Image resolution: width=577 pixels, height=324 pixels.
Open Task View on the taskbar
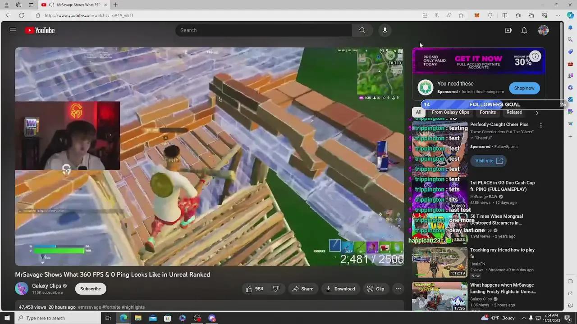[x=108, y=318]
